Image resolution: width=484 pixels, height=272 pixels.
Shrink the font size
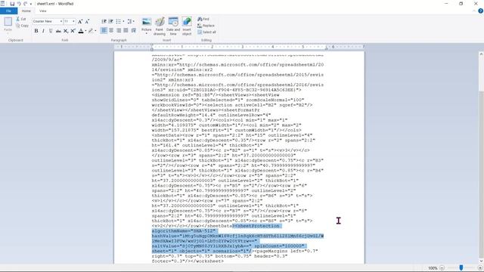[87, 21]
